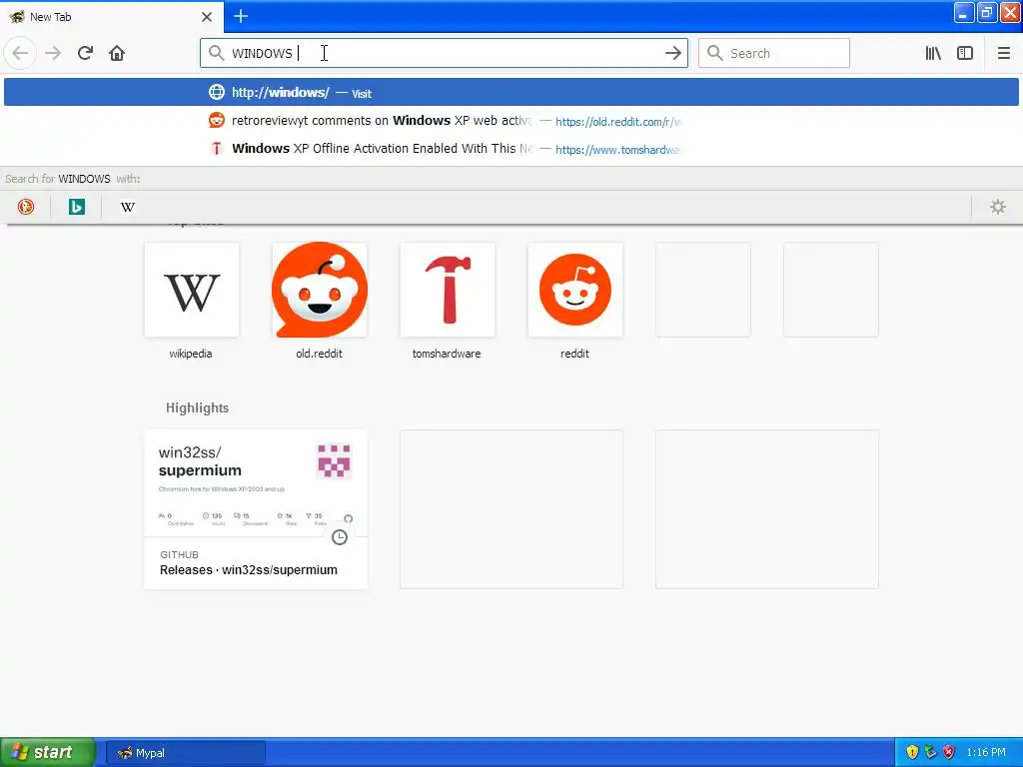The width and height of the screenshot is (1023, 767).
Task: Click the red shield security tray icon
Action: [x=949, y=752]
